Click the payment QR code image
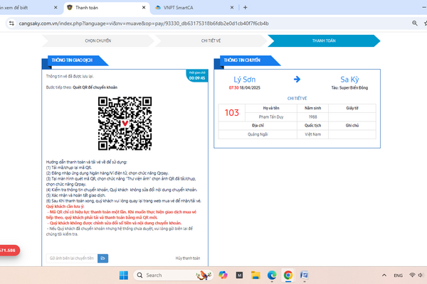427x284 pixels. coord(125,123)
